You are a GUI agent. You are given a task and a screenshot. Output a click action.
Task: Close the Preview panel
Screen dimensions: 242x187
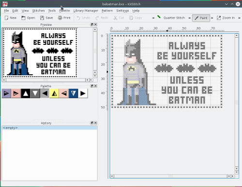coord(95,25)
